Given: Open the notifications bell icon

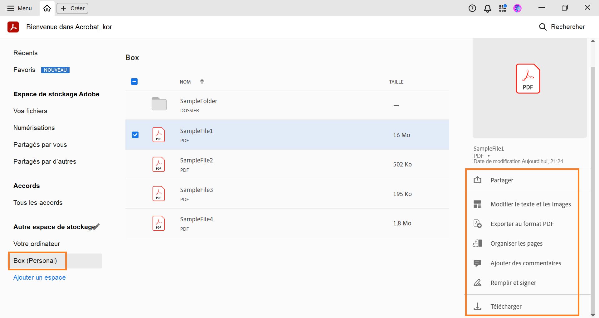Looking at the screenshot, I should point(487,8).
